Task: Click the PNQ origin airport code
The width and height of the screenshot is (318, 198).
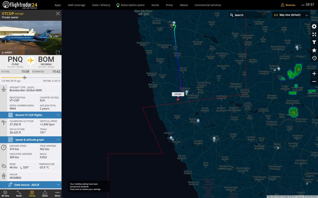Action: pyautogui.click(x=15, y=60)
